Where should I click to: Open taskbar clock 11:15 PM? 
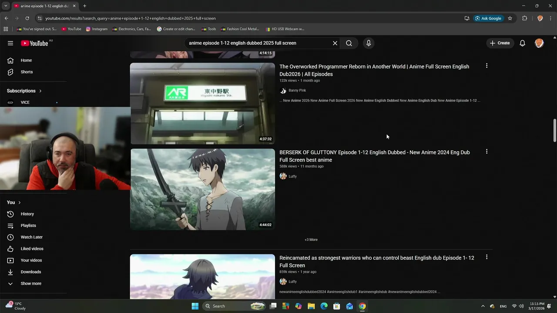537,306
